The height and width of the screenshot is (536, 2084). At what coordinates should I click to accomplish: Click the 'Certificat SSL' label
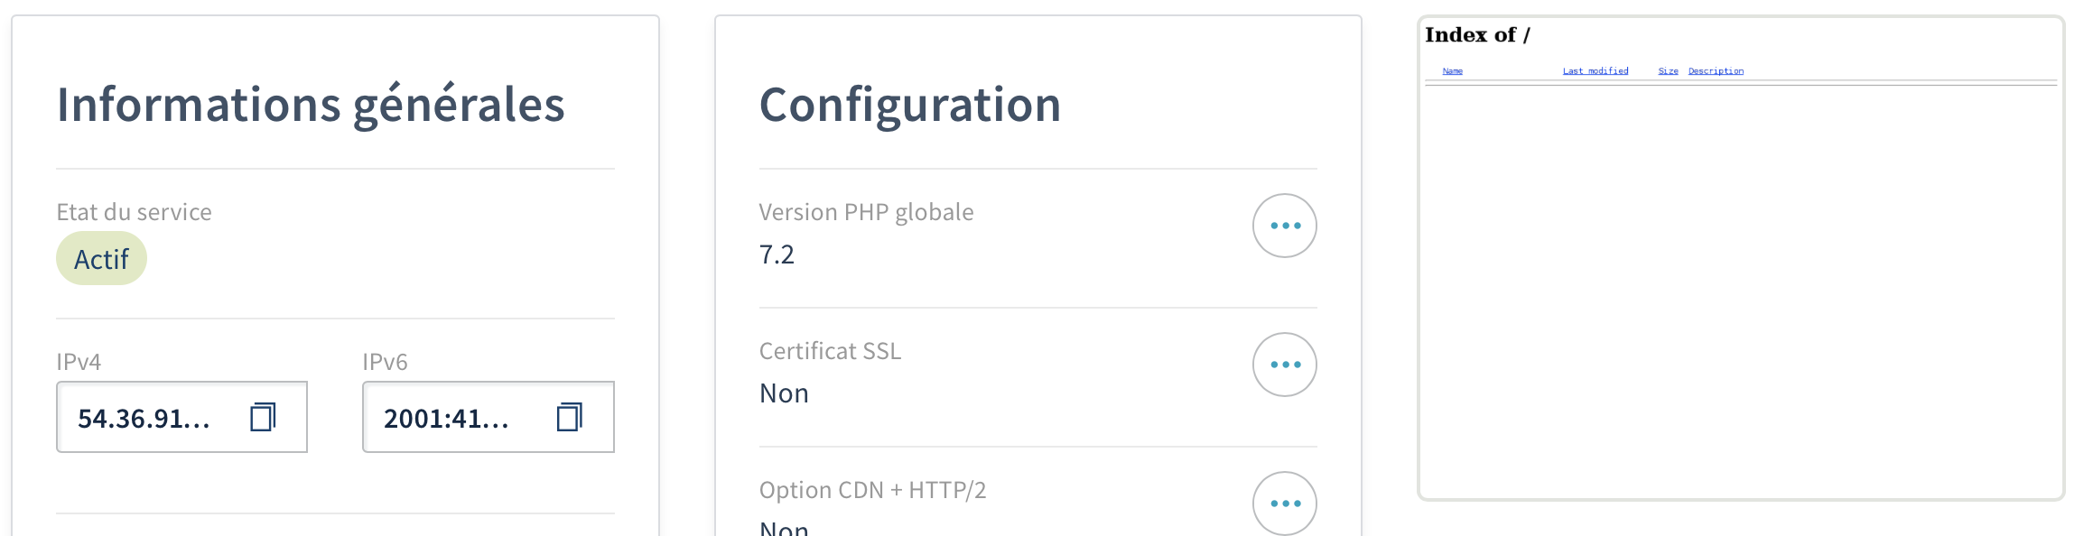[x=830, y=351]
